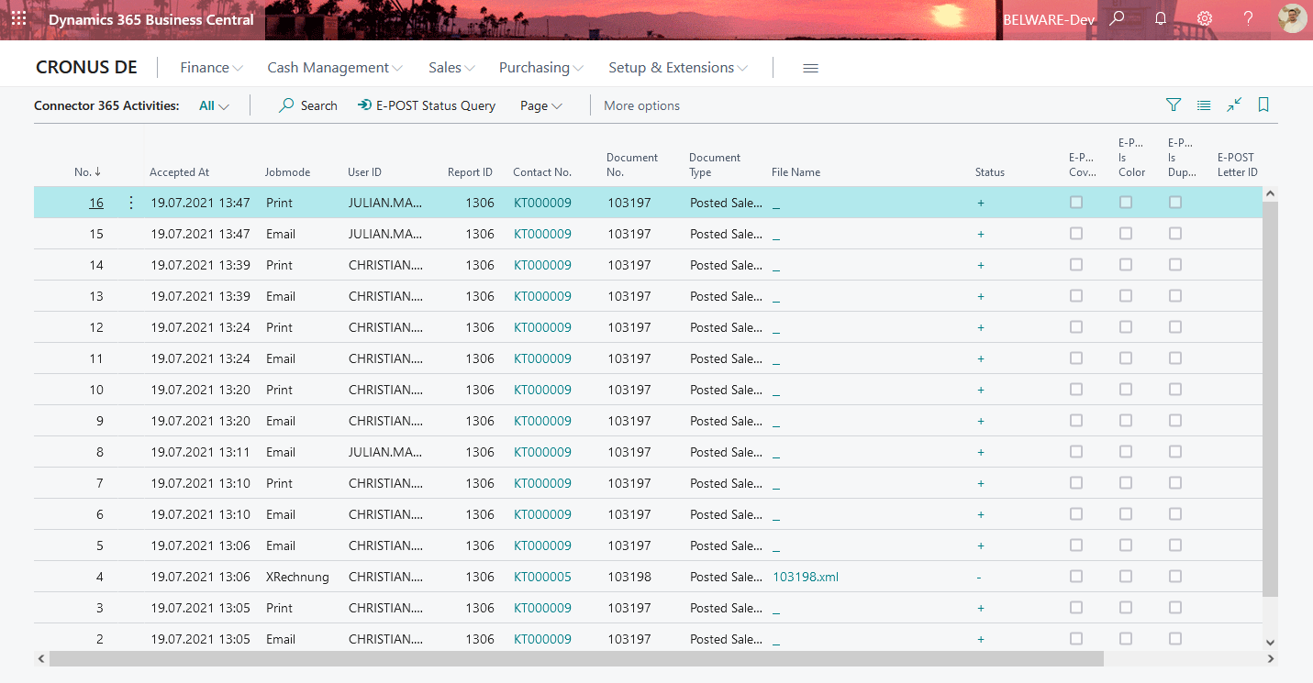Click Document Type column header
This screenshot has width=1313, height=683.
pyautogui.click(x=715, y=164)
